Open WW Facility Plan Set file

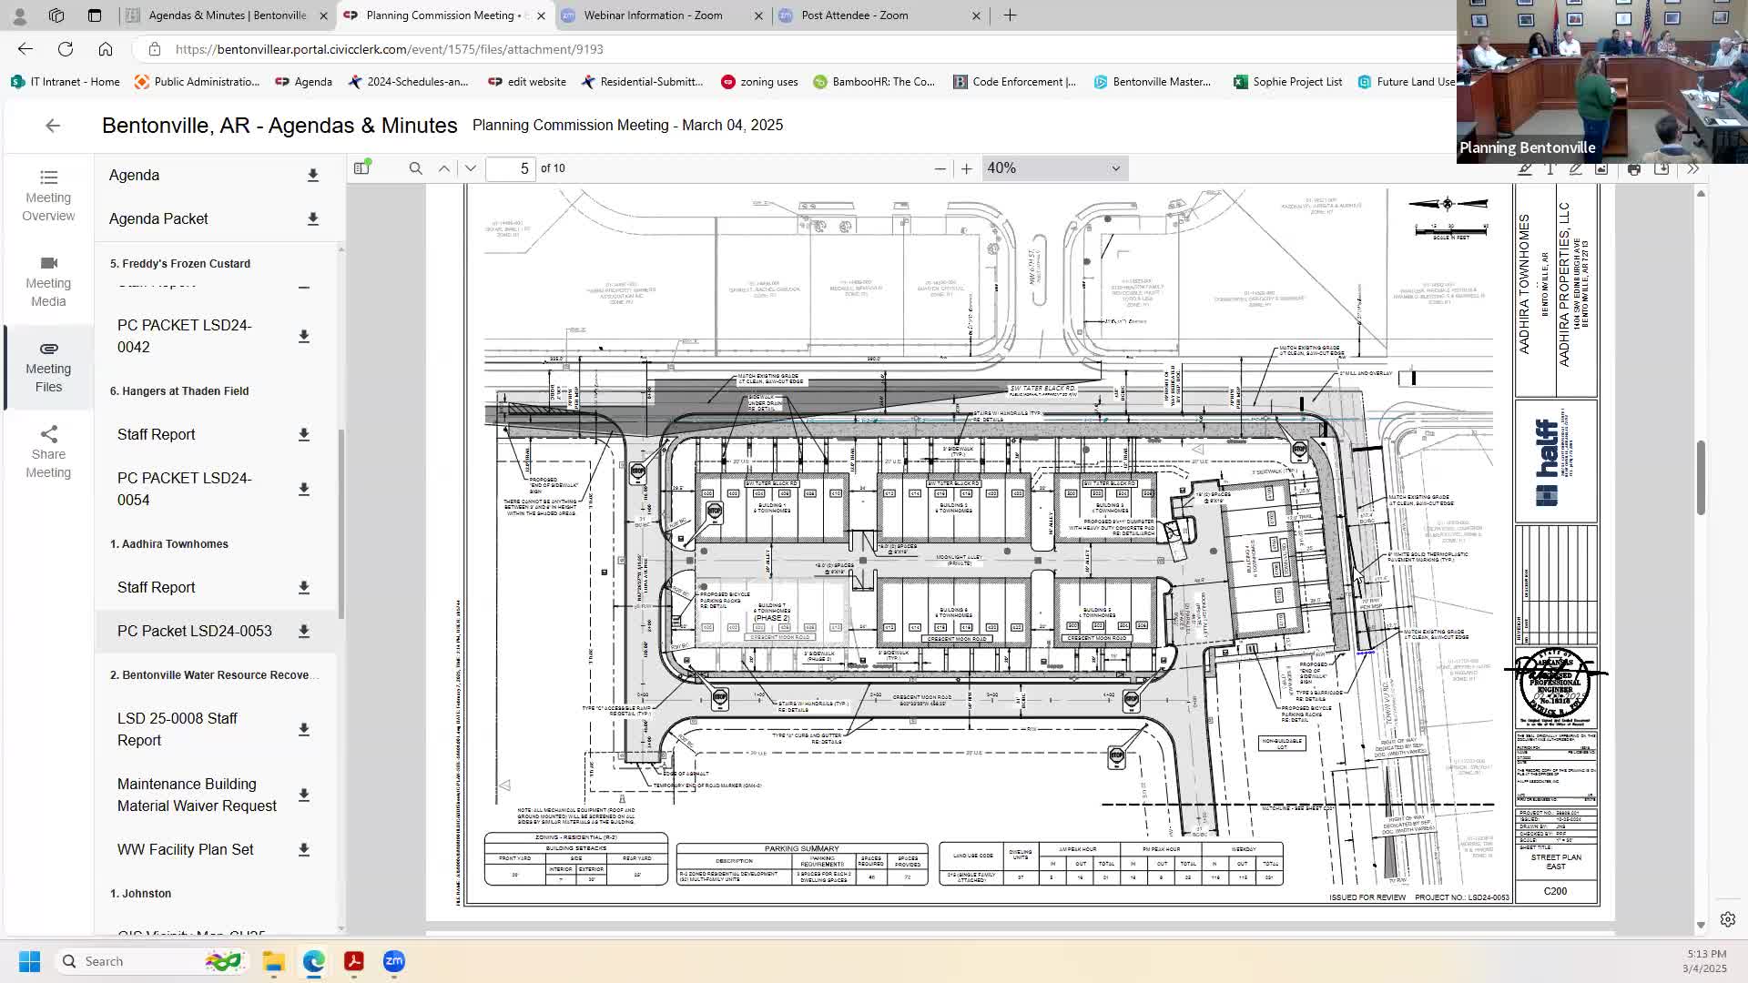coord(186,849)
